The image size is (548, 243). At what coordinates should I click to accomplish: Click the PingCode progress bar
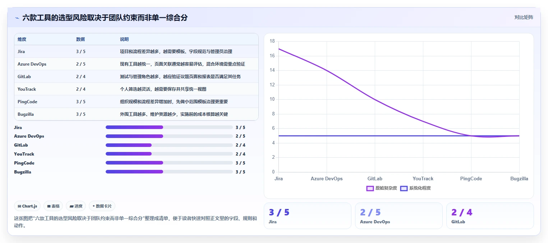pyautogui.click(x=169, y=163)
